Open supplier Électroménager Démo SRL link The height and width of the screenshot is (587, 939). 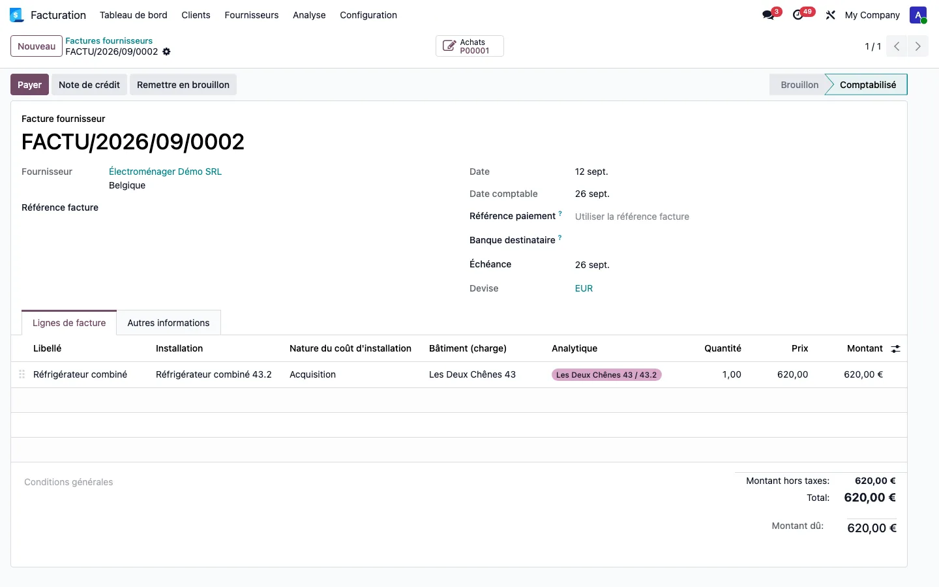pyautogui.click(x=165, y=172)
